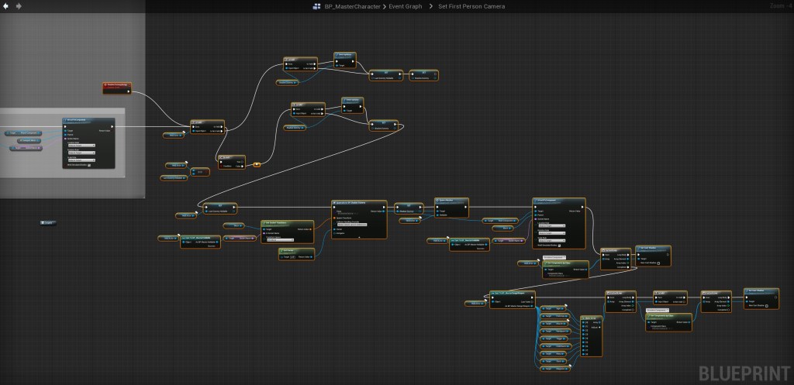Click Add pin on the Make Array node
This screenshot has width=794, height=385.
coord(597,327)
